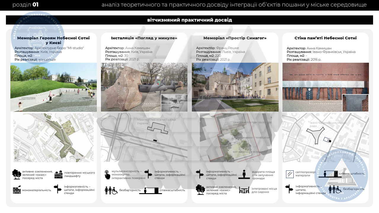This screenshot has height=213, width=379.
Task: Select the line 'Архітектор: Франц Решке'
Action: [x=218, y=48]
